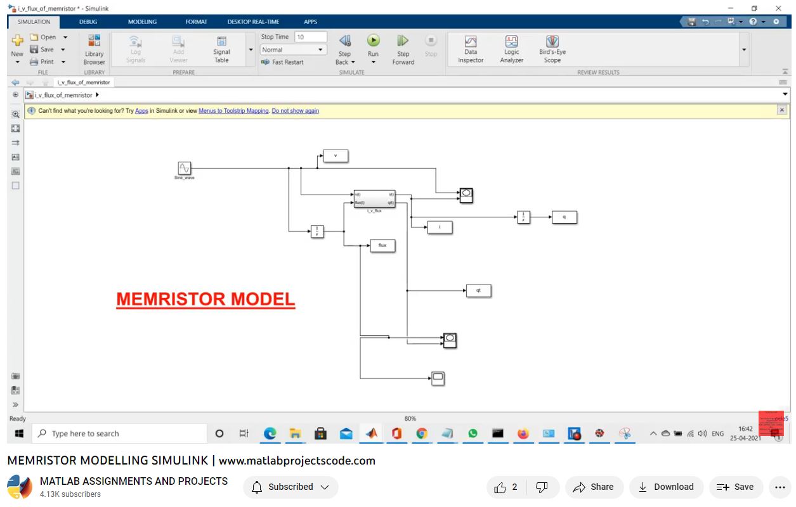Switch to the MODELING tab
The width and height of the screenshot is (796, 507).
[142, 22]
